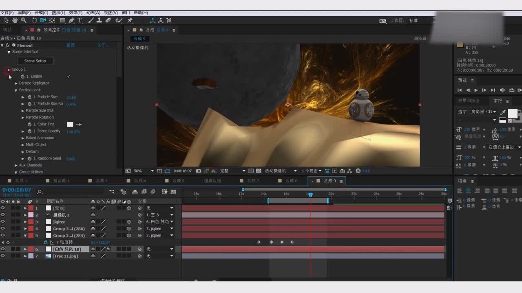Image resolution: width=522 pixels, height=293 pixels.
Task: Hide the jiqiren layer eye
Action: click(x=3, y=222)
